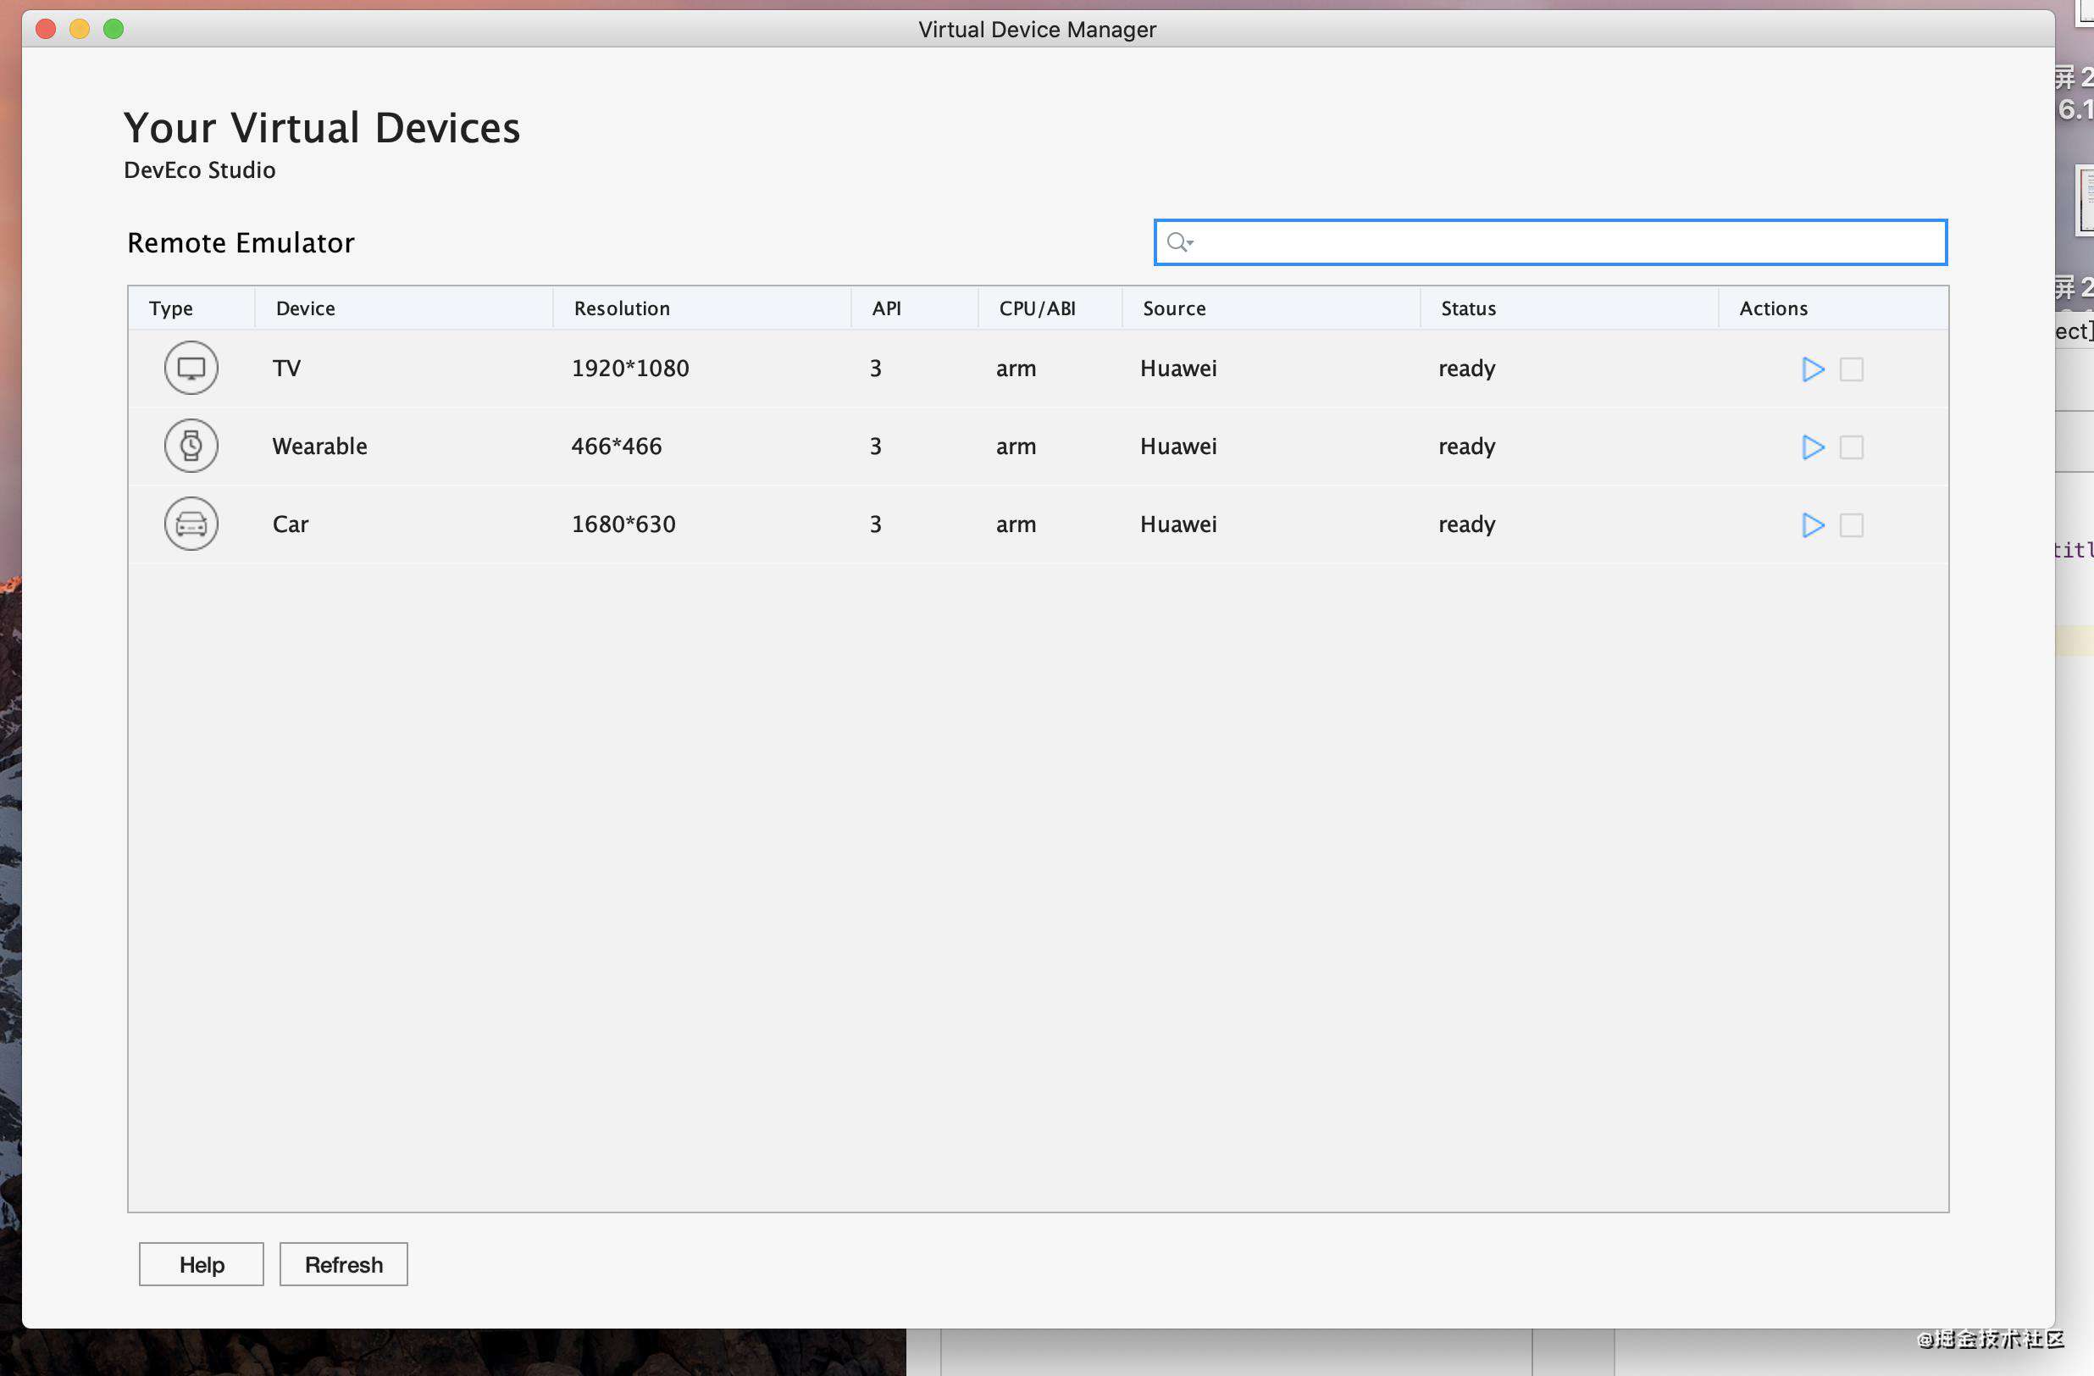This screenshot has width=2094, height=1376.
Task: Click API value 3 in Car row
Action: click(874, 524)
